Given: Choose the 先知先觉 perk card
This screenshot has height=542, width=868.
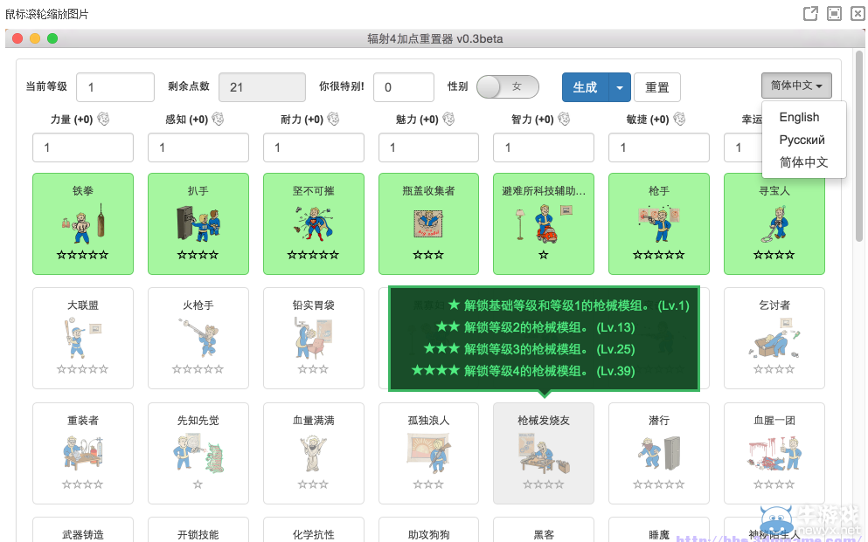Looking at the screenshot, I should click(198, 453).
